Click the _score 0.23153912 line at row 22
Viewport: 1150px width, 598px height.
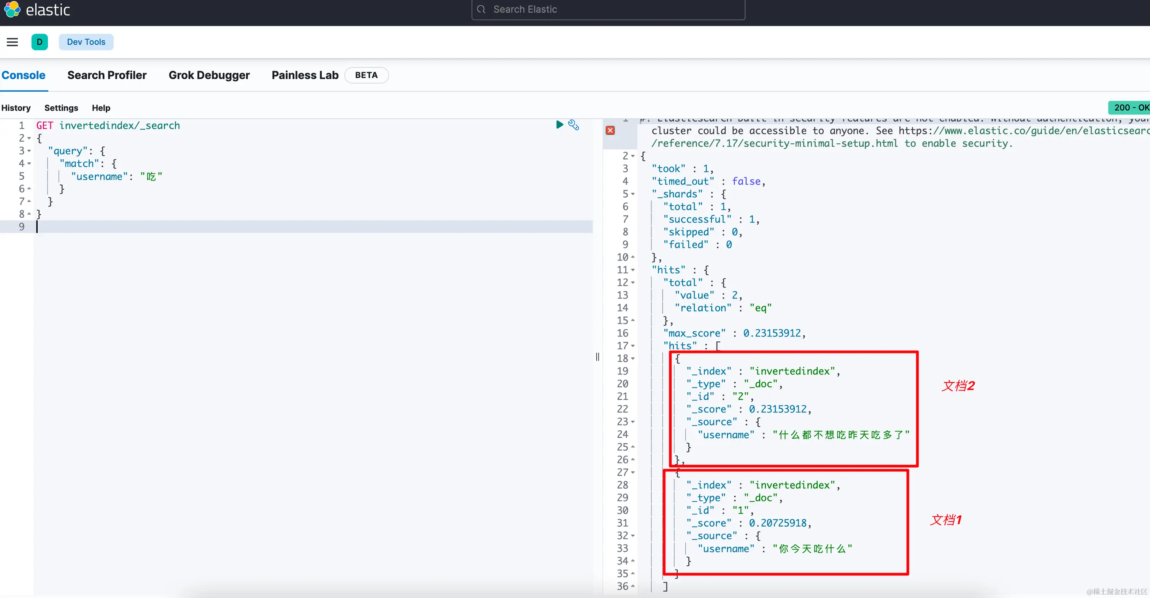pyautogui.click(x=749, y=409)
